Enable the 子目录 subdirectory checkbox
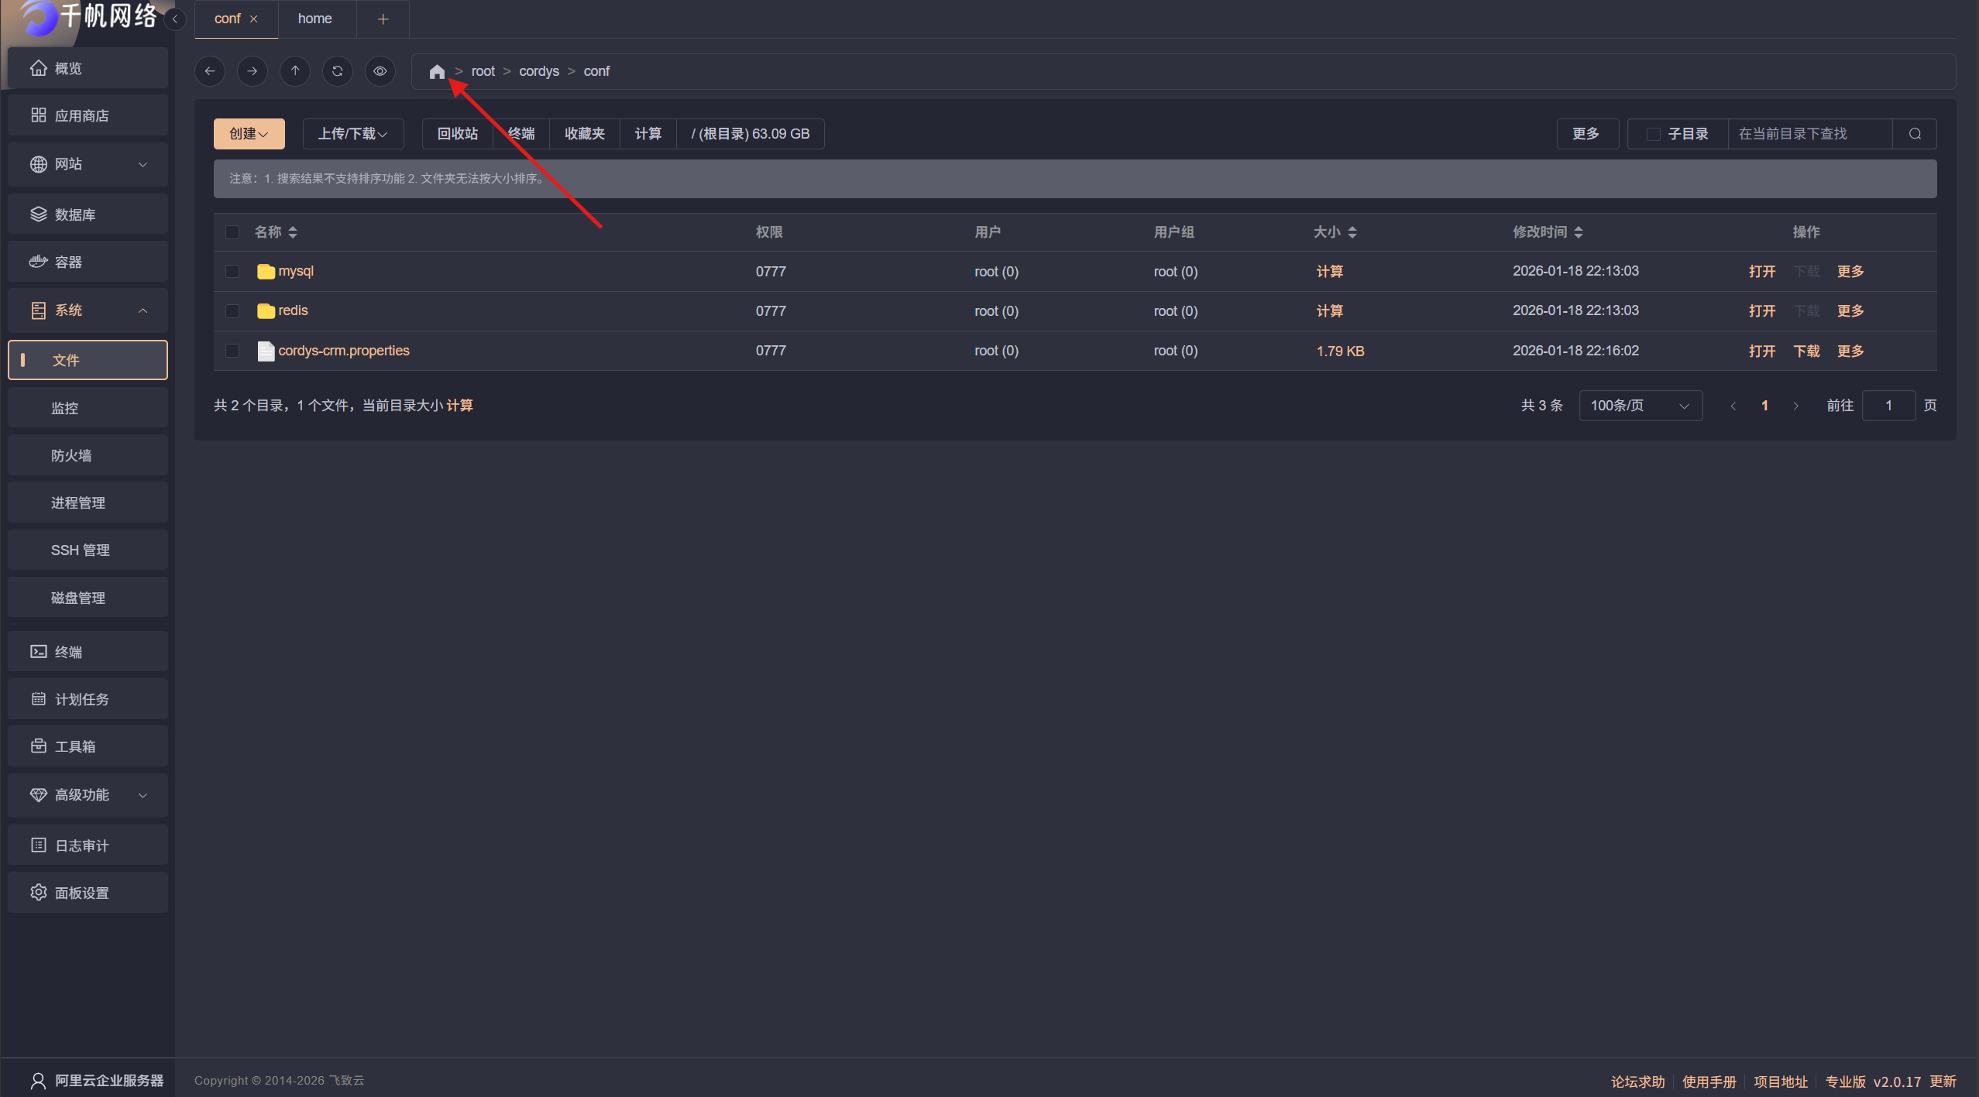The height and width of the screenshot is (1097, 1979). (1653, 134)
